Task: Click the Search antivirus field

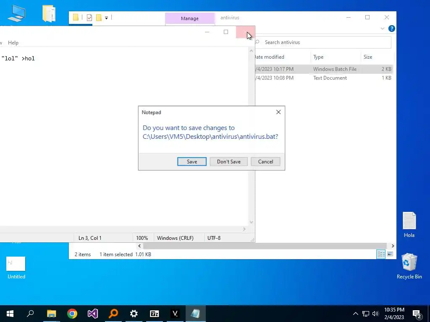Action: point(322,42)
